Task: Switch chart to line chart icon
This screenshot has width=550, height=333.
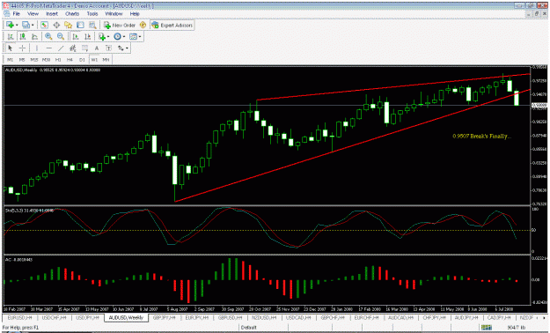Action: point(34,36)
